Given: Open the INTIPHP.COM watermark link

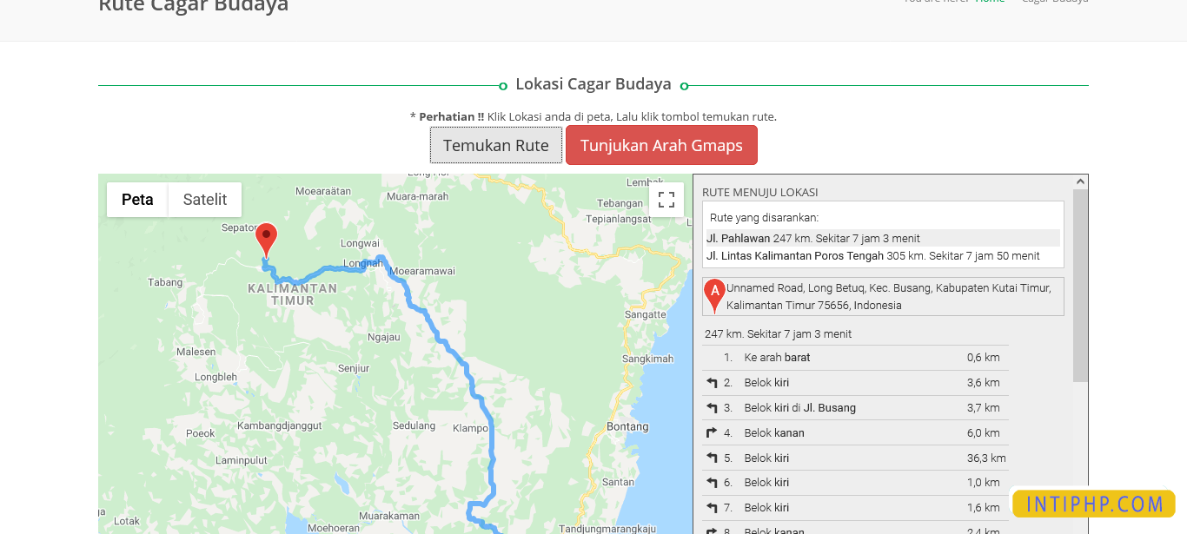Looking at the screenshot, I should 1093,503.
